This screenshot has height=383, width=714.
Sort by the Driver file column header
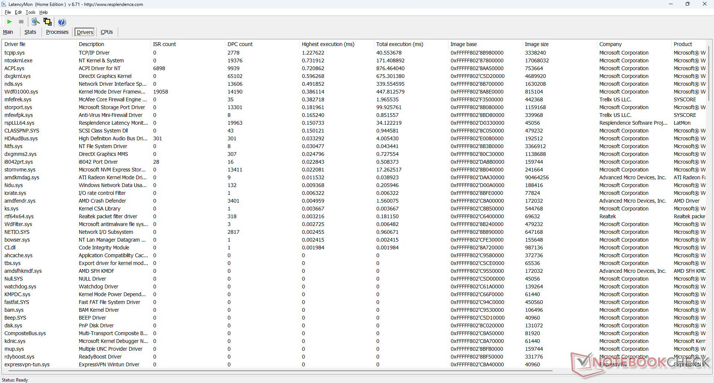click(x=39, y=44)
